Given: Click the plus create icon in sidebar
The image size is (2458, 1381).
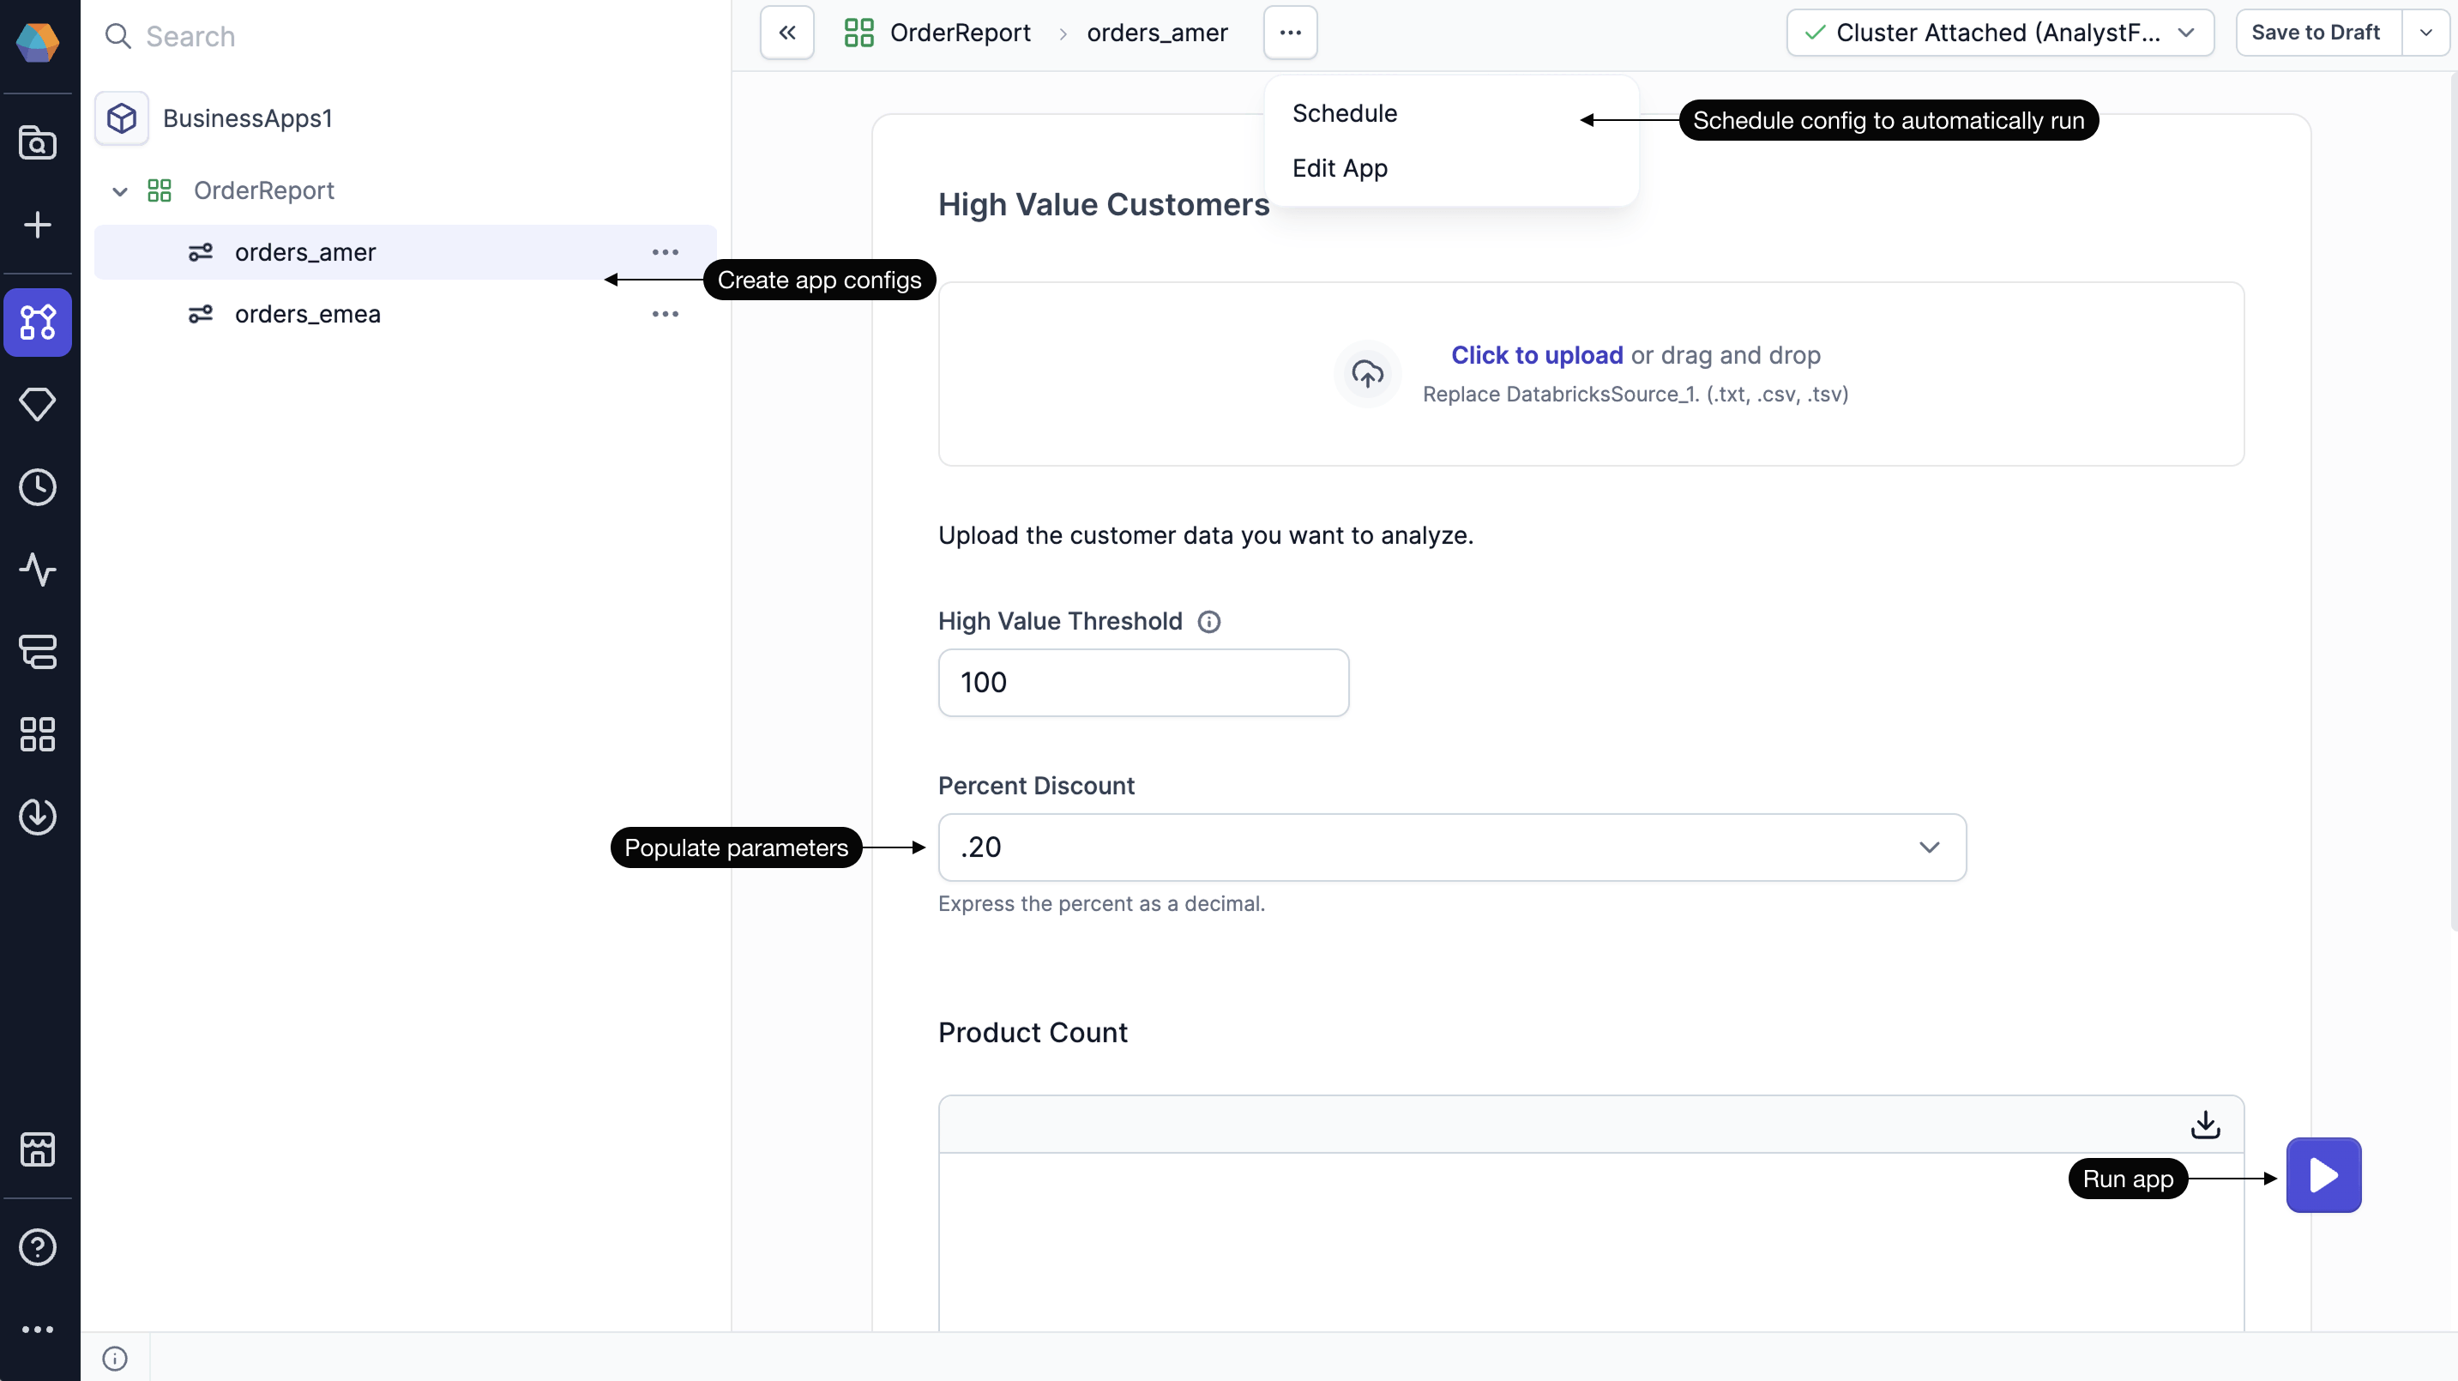Looking at the screenshot, I should [37, 226].
